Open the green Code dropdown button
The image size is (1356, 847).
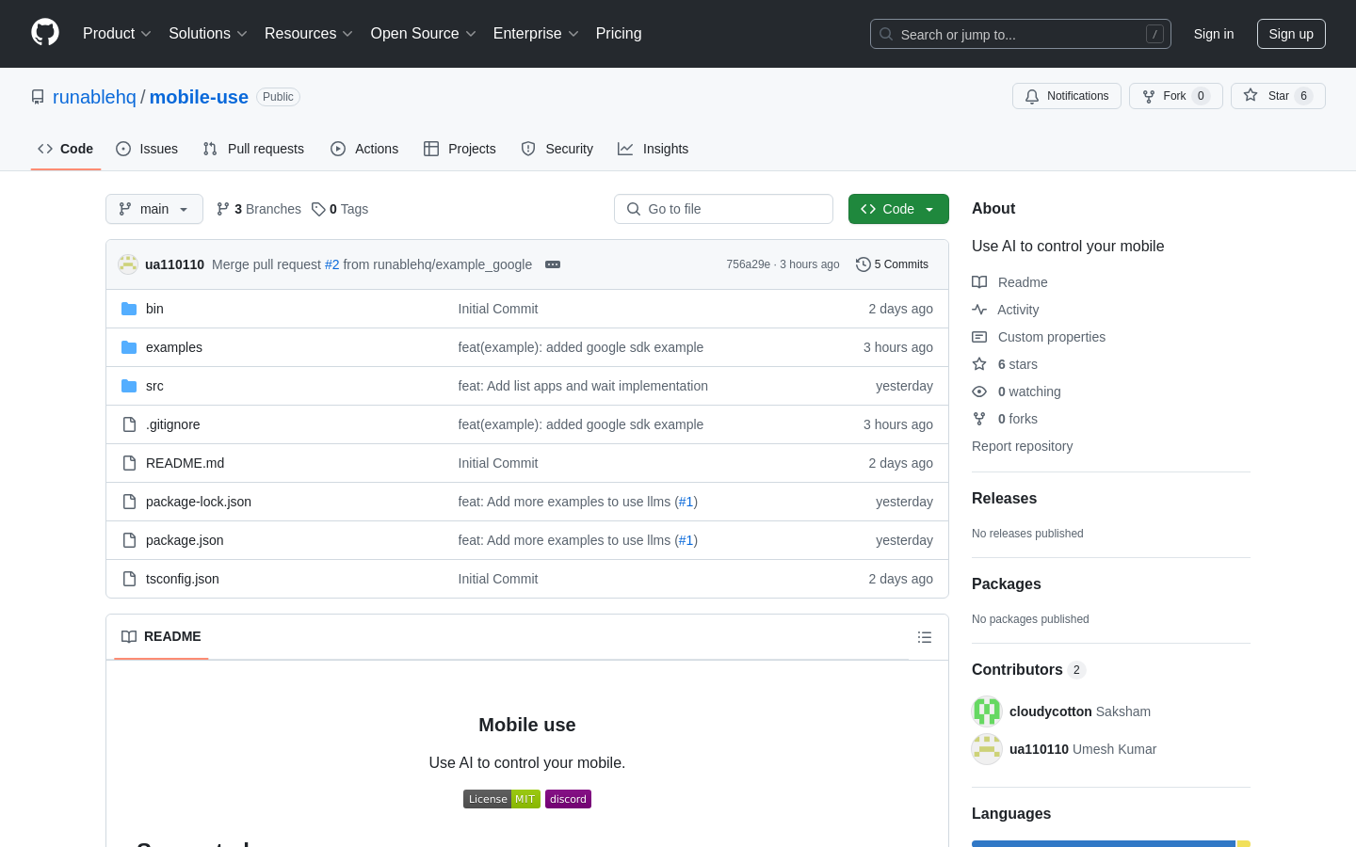point(898,209)
